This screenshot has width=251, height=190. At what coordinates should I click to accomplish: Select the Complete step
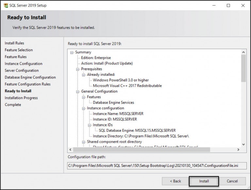point(13,105)
